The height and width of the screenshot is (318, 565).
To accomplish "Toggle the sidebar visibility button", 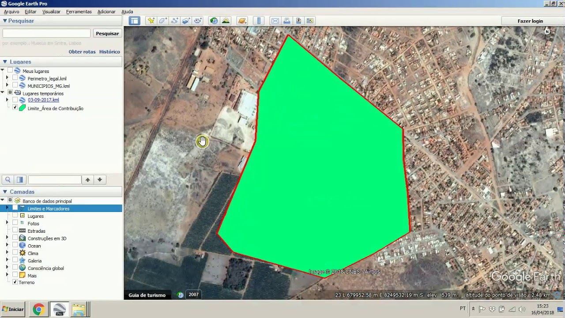I will [134, 21].
